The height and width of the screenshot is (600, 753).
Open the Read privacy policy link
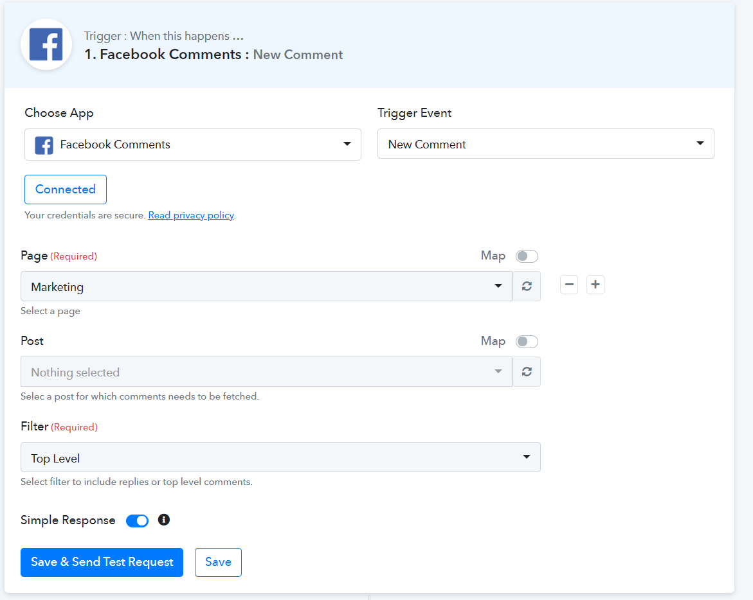click(191, 215)
